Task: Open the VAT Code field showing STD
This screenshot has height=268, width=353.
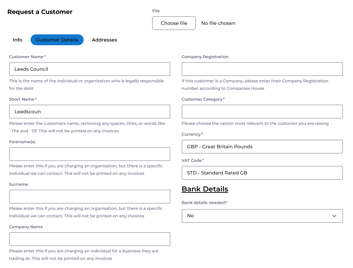Action: point(262,173)
